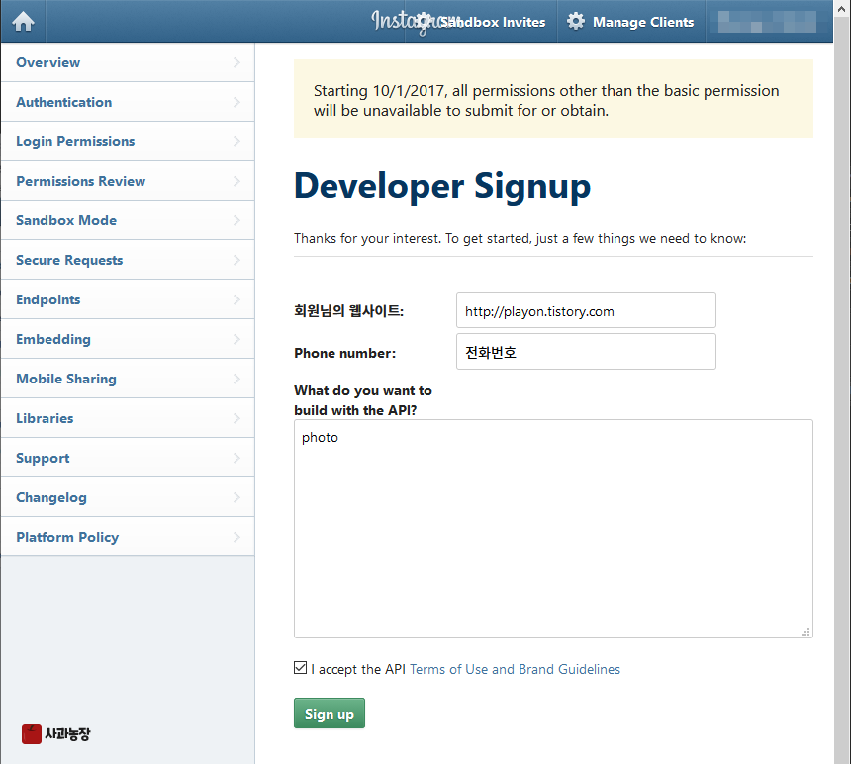Click the Phone number input field
Image resolution: width=851 pixels, height=764 pixels.
pos(586,352)
